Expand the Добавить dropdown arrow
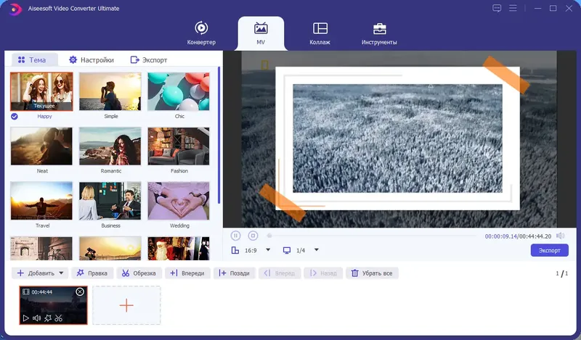 61,273
